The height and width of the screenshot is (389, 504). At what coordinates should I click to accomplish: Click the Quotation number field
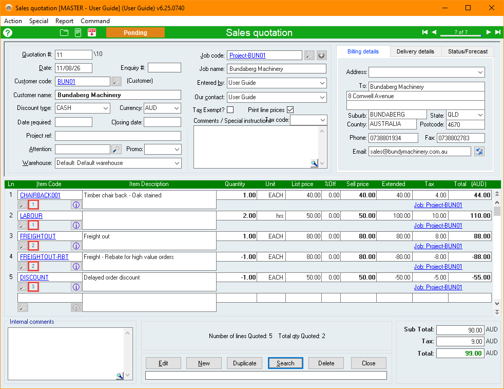pos(73,54)
